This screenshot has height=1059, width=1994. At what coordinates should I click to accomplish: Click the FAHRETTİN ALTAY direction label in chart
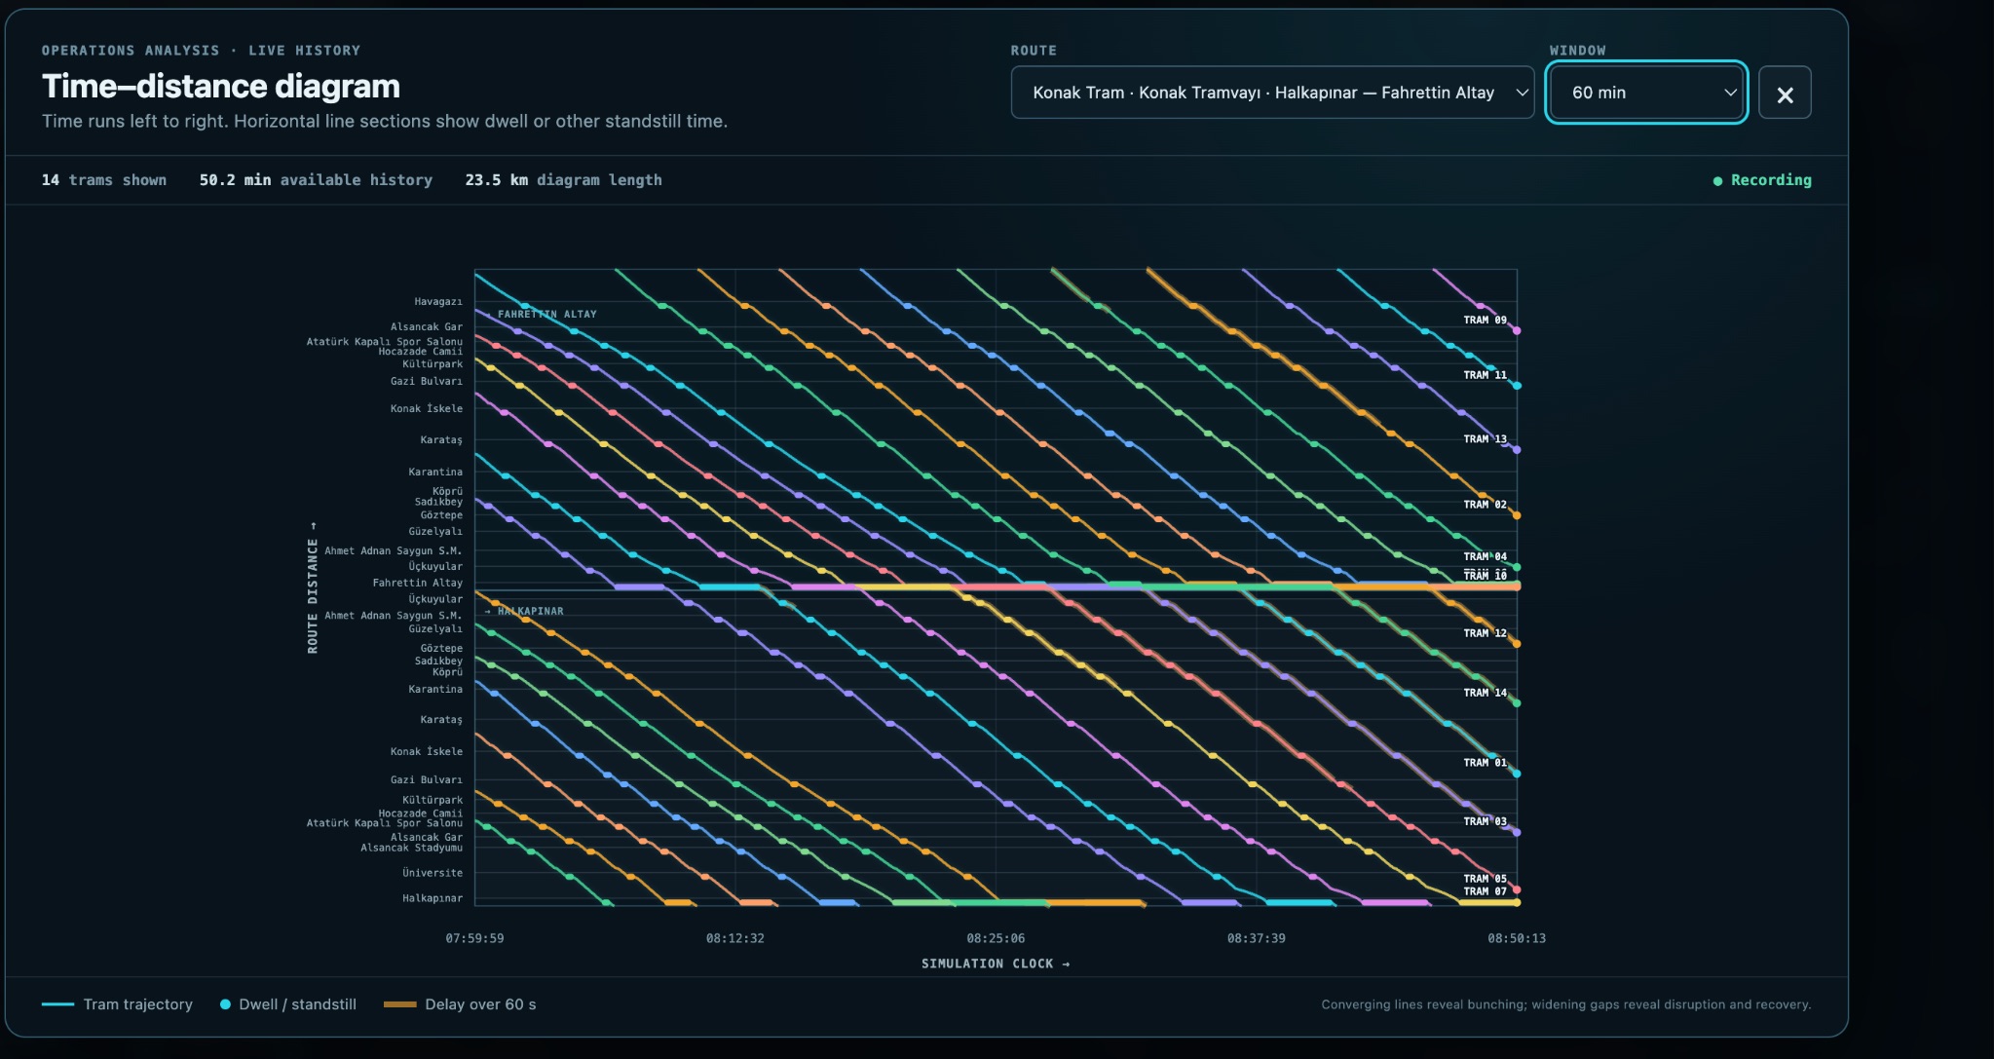point(546,315)
